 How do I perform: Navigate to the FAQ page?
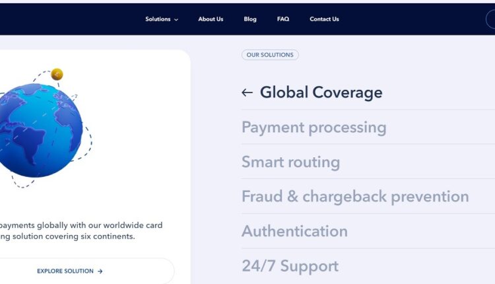click(x=283, y=19)
